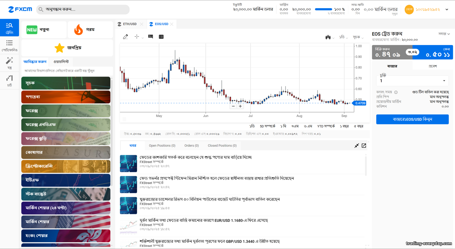The image size is (455, 249).
Task: Switch to the ETH/USD chart tab
Action: 130,24
